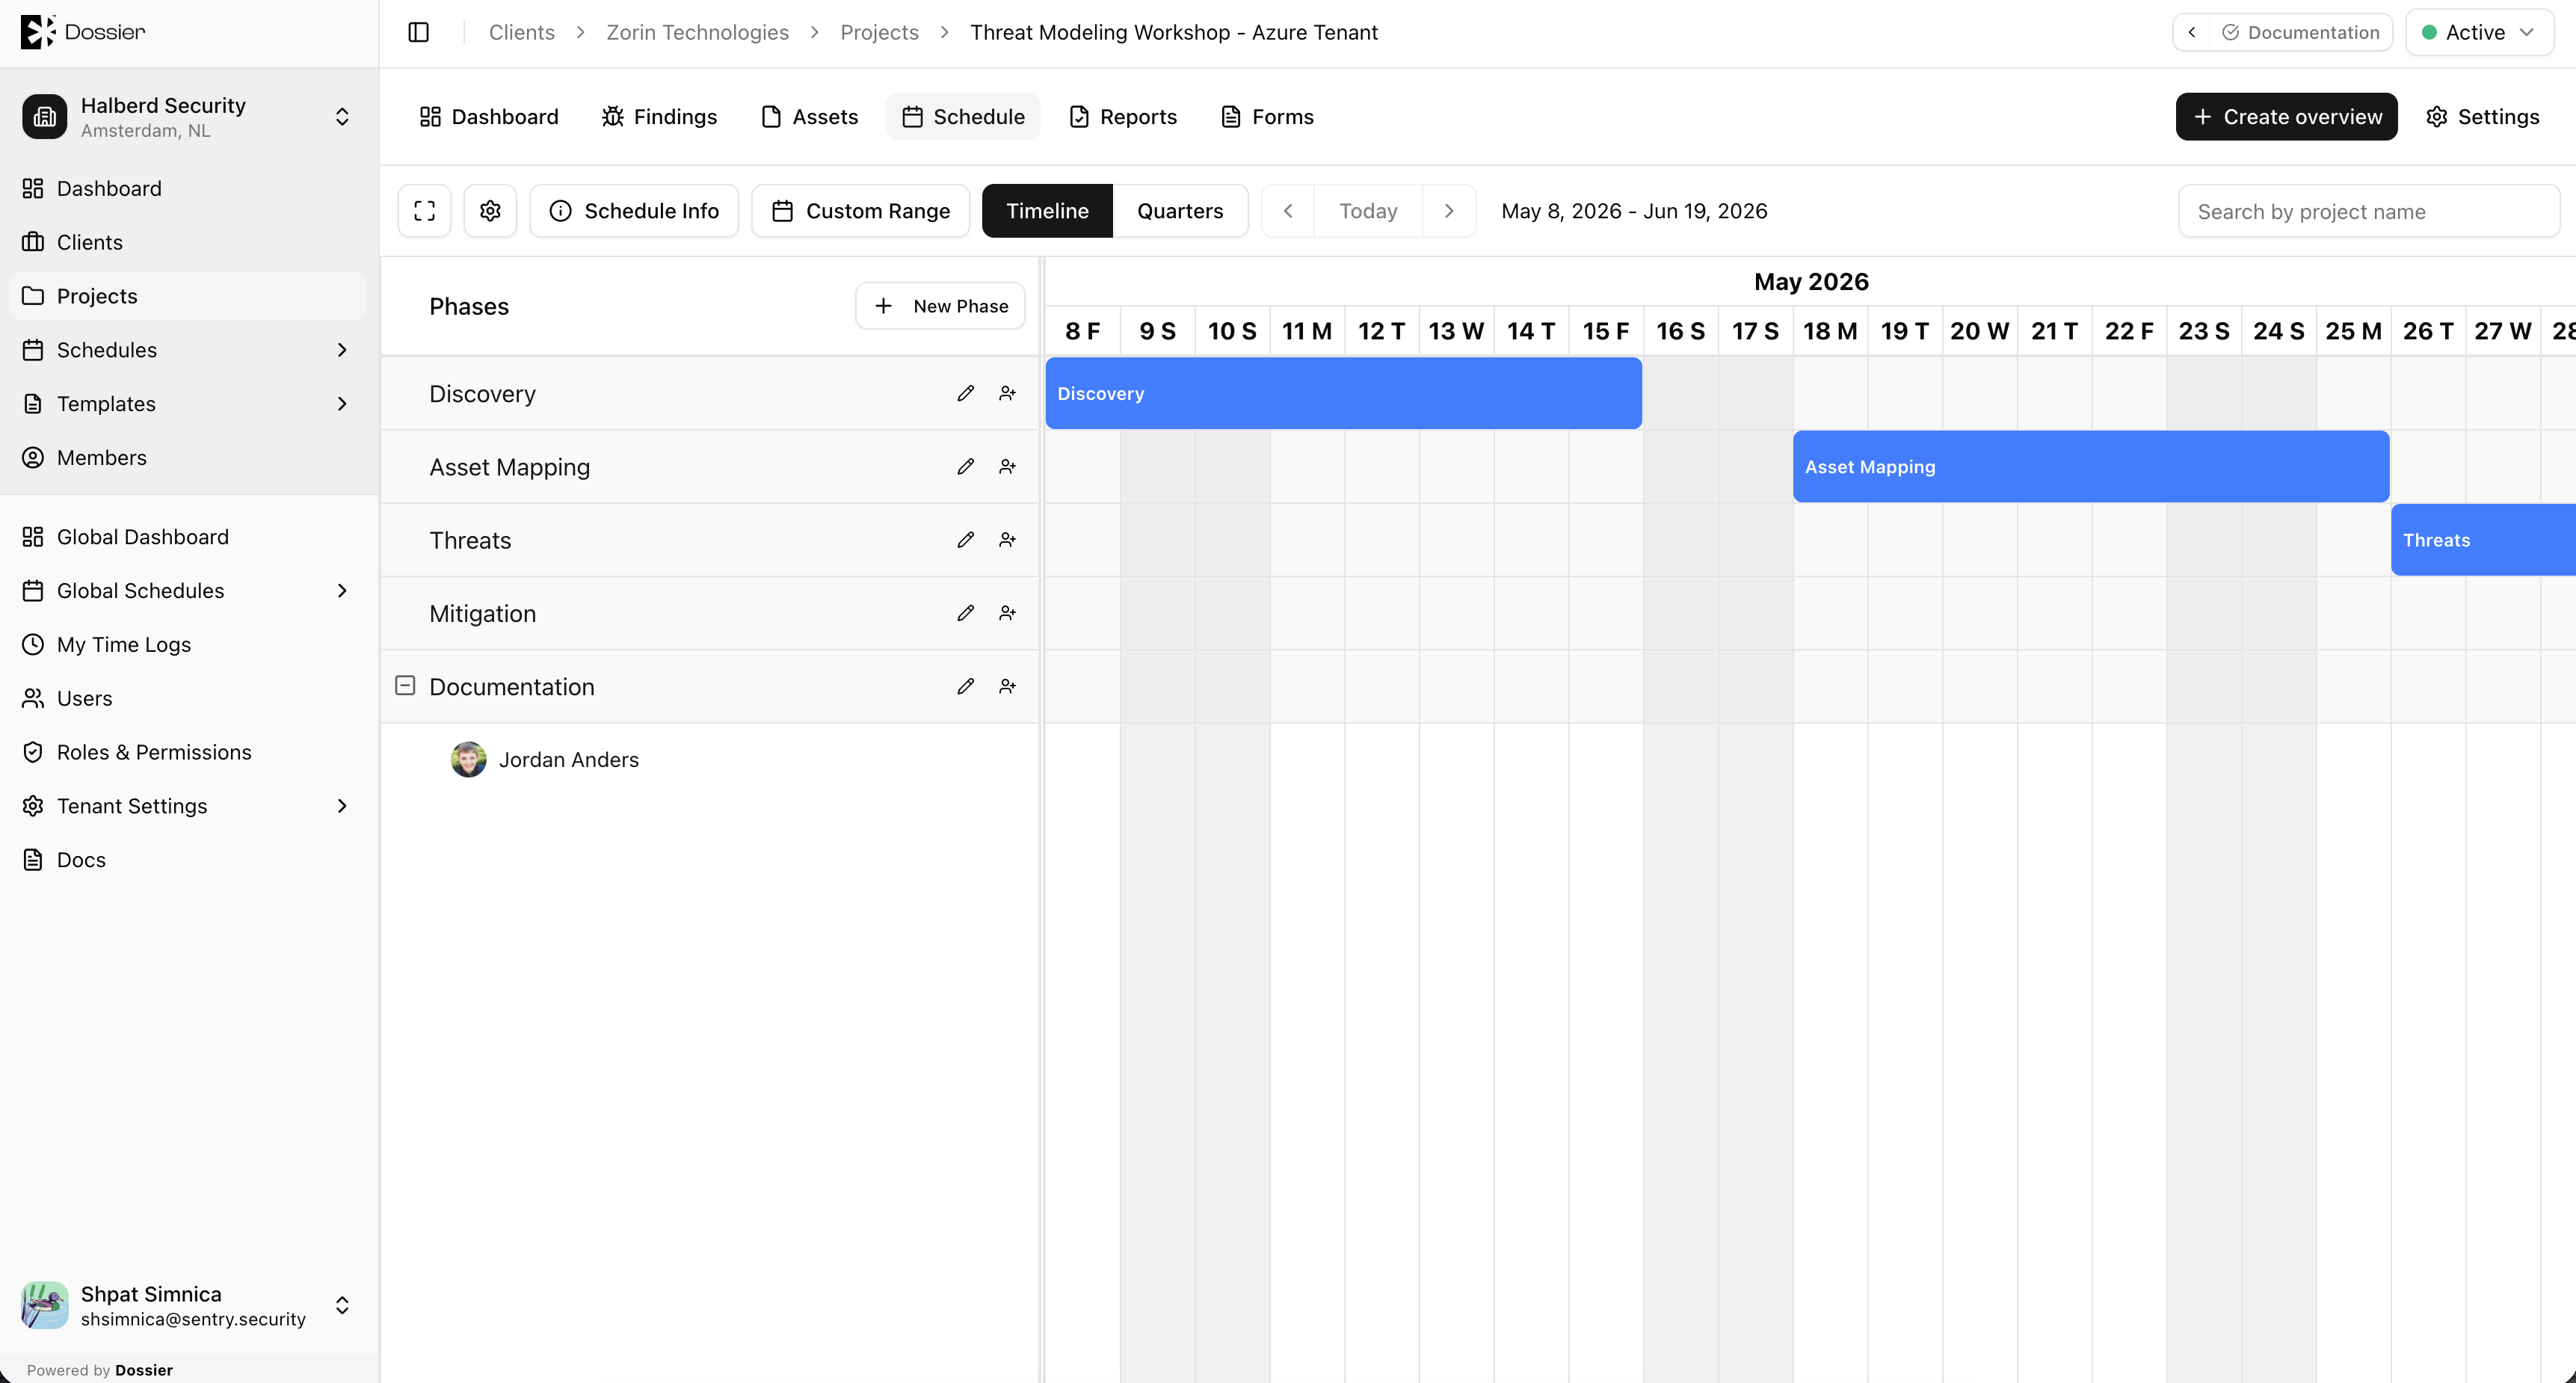
Task: Open the Active status dropdown
Action: 2479,32
